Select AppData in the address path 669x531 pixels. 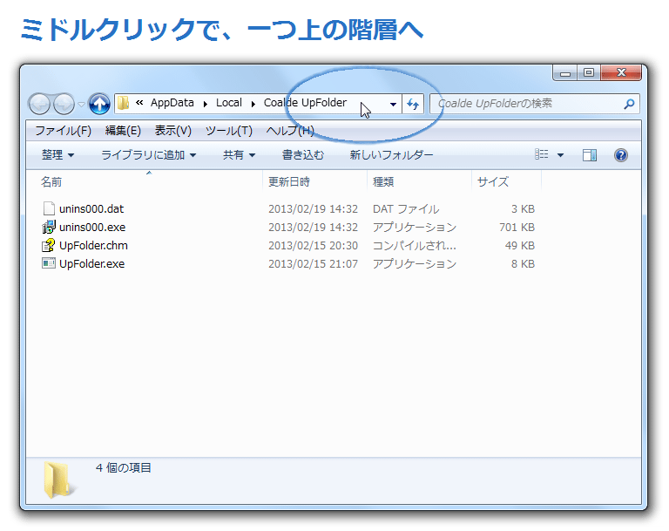172,103
